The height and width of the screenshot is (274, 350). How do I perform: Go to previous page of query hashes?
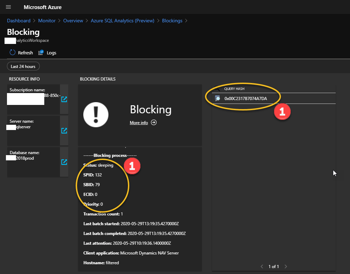(x=262, y=266)
